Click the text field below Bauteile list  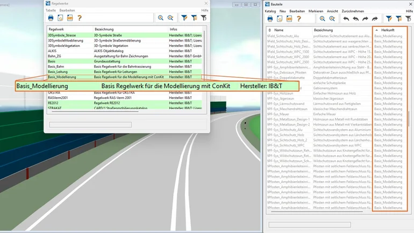(310, 224)
